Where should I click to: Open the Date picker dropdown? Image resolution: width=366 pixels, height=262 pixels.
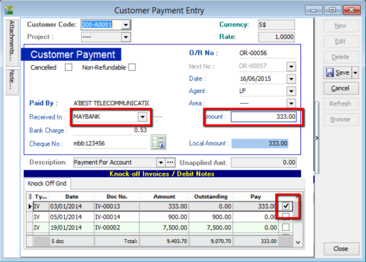(x=291, y=79)
